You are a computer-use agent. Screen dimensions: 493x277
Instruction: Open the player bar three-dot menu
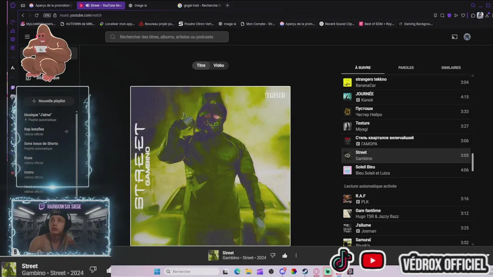pos(296,255)
